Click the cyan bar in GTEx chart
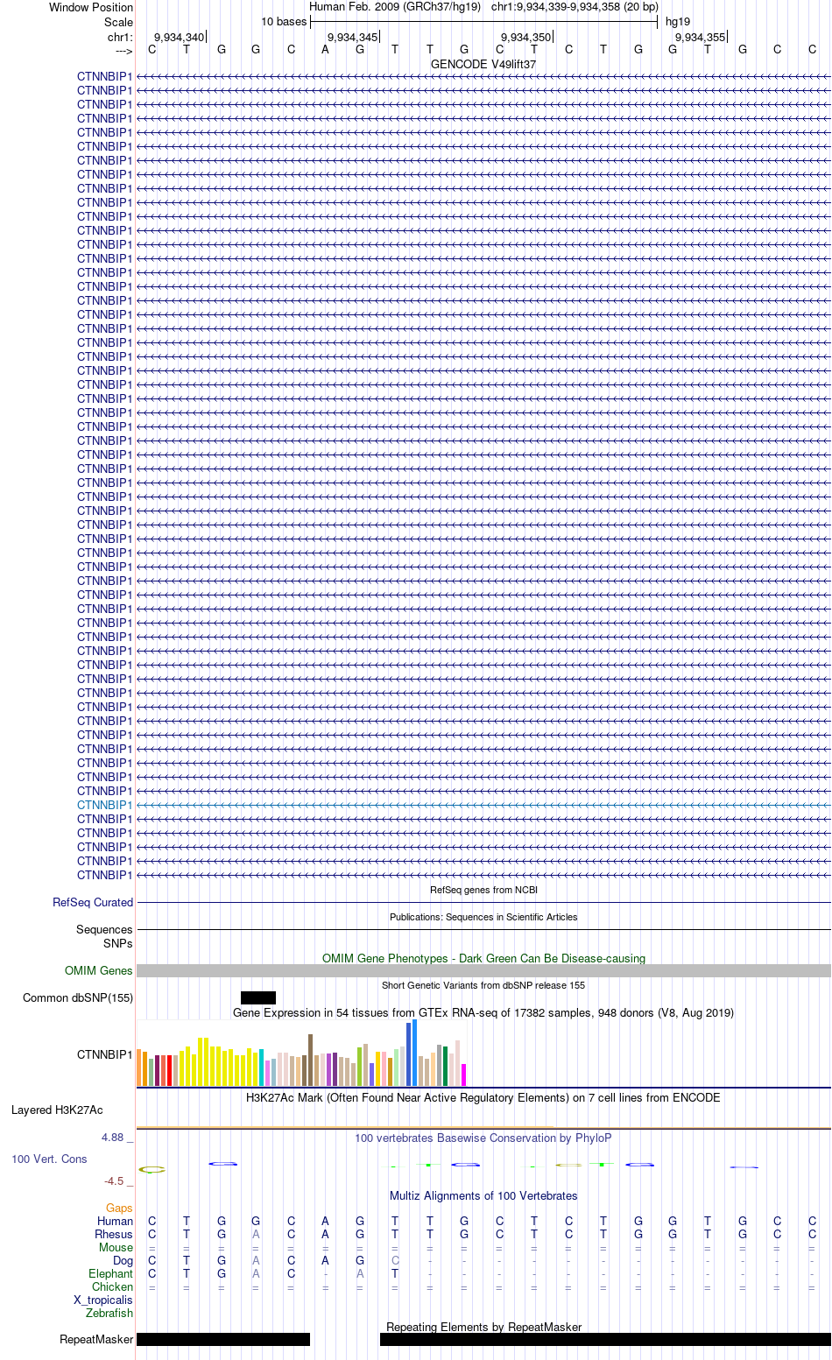Screen dimensions: 832x1360 point(261,1068)
